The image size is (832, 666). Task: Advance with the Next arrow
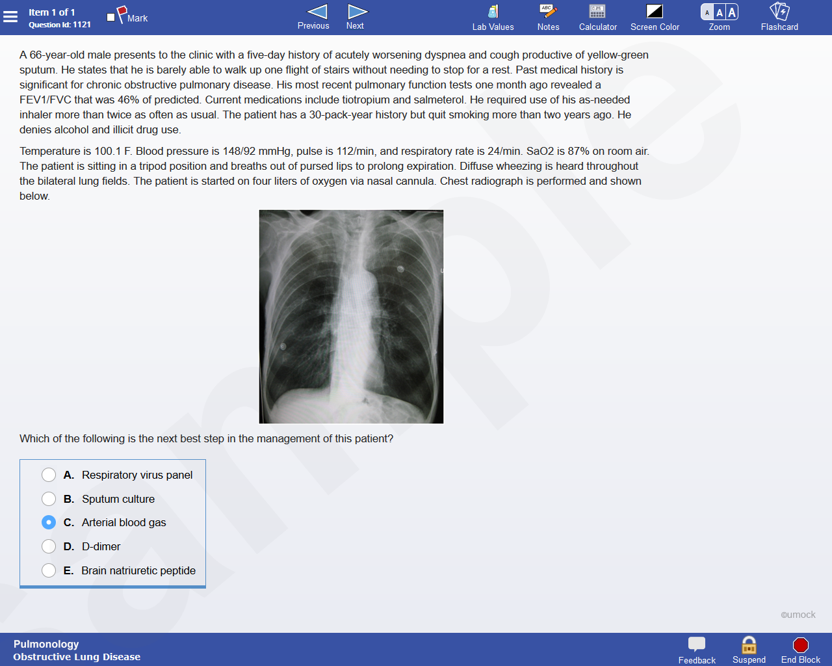356,18
